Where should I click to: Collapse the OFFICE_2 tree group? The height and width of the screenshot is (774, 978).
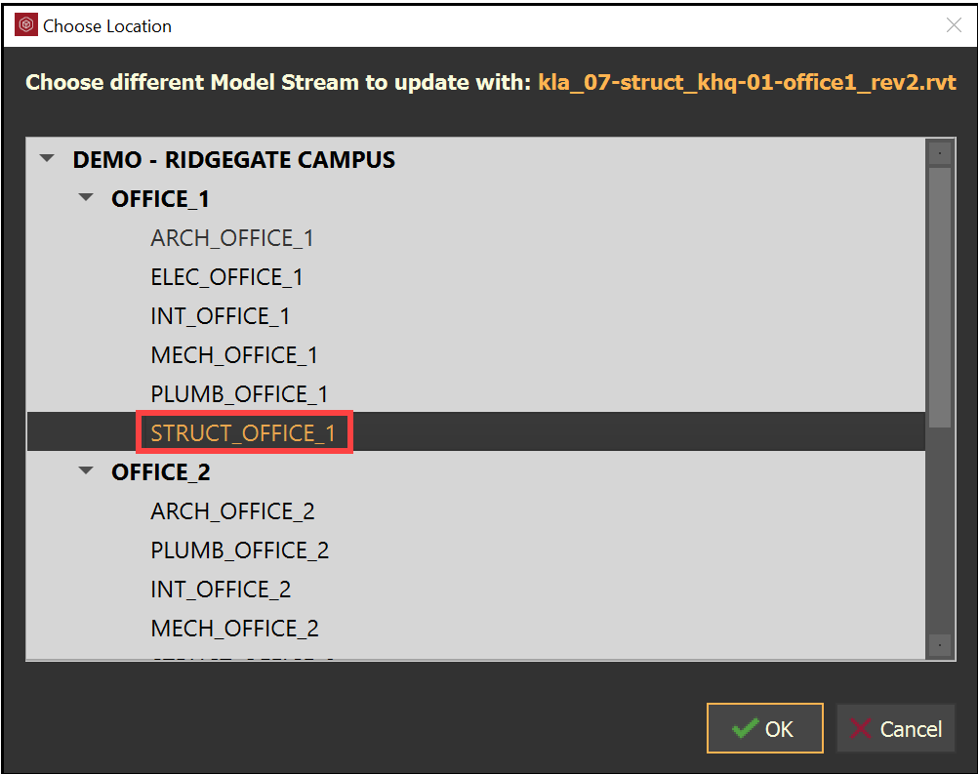tap(86, 471)
